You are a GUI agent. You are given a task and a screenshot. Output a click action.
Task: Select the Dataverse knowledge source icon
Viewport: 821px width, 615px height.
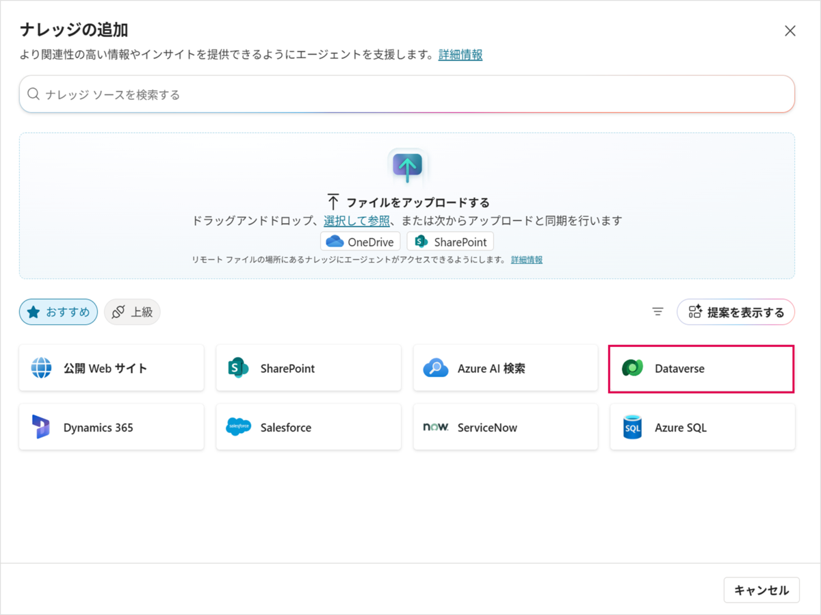point(632,367)
